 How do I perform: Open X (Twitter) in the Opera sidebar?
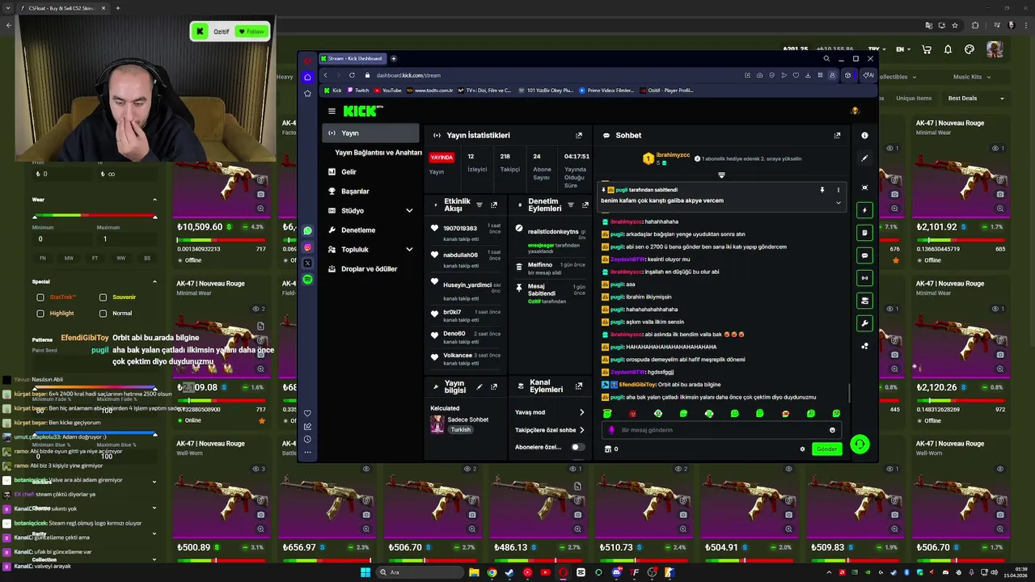coord(307,264)
